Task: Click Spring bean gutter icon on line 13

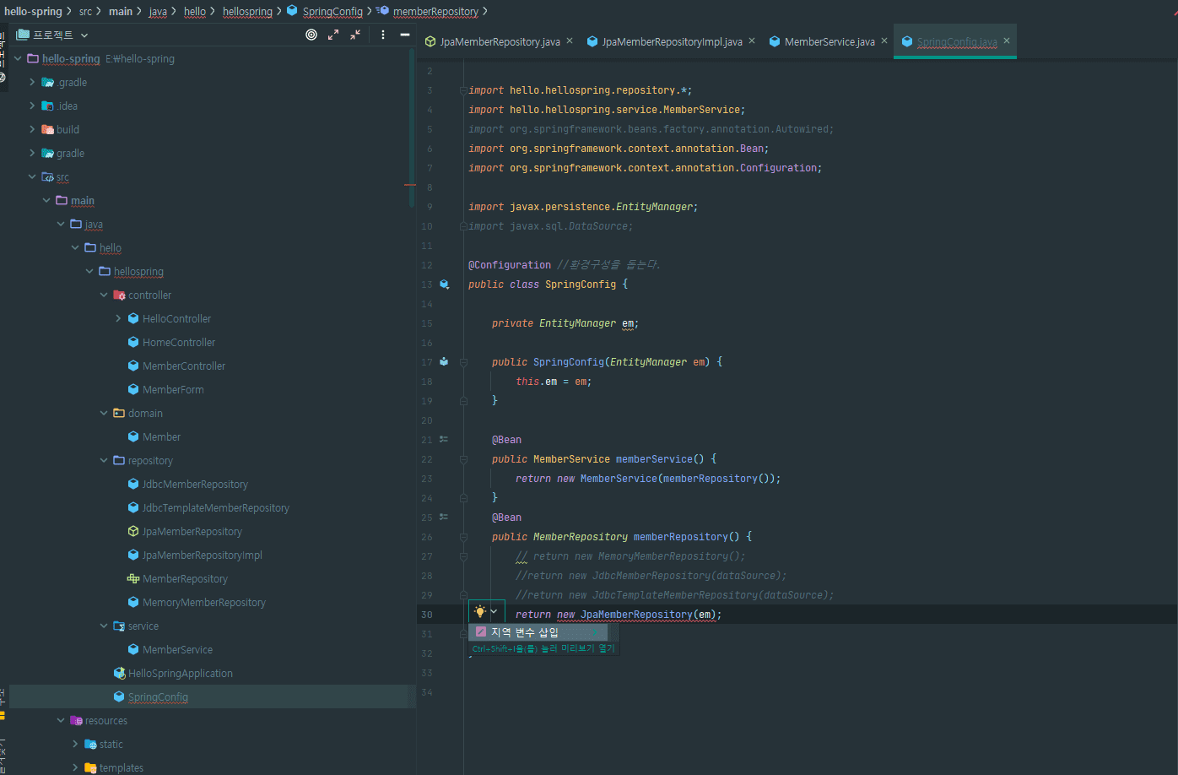Action: click(x=444, y=285)
